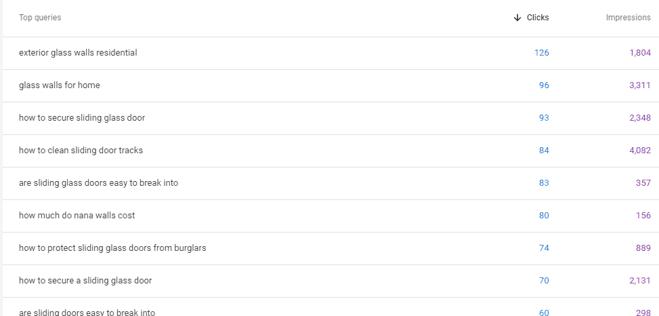Click the 80 clicks value for nana walls
659x316 pixels.
544,216
